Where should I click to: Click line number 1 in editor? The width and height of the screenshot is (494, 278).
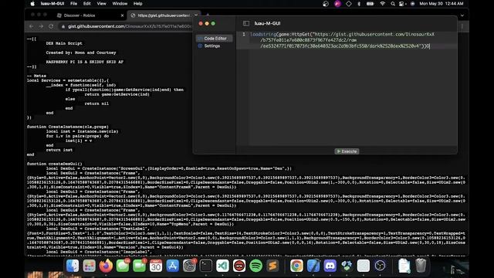click(244, 34)
